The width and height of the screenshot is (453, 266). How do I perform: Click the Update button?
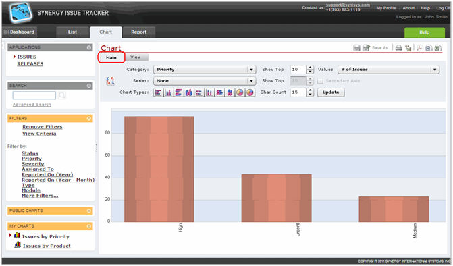(x=331, y=92)
